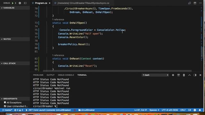Open feedback via the smiley icon
This screenshot has width=205, height=115.
(195, 110)
